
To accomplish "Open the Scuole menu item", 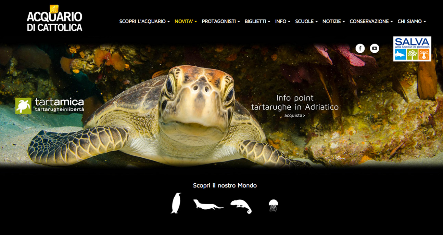I will click(x=306, y=21).
